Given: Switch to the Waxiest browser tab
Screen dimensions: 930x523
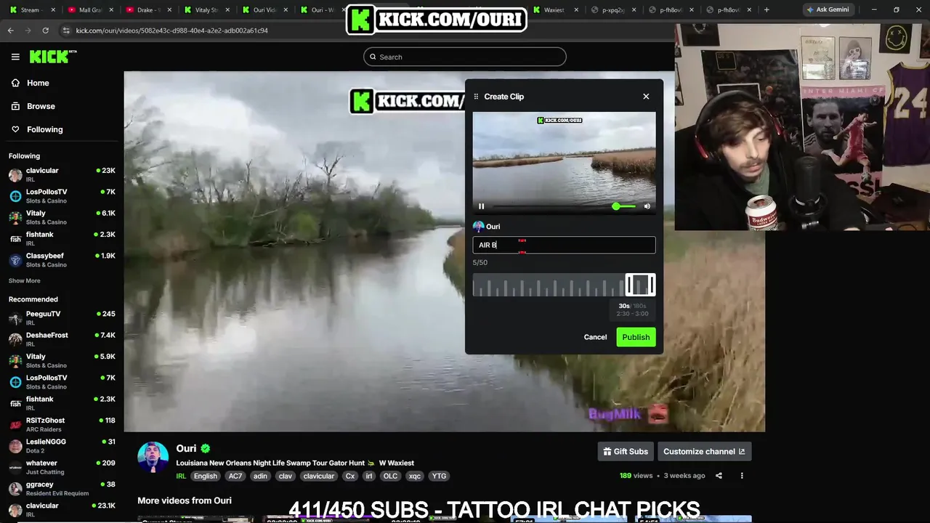Looking at the screenshot, I should click(557, 10).
